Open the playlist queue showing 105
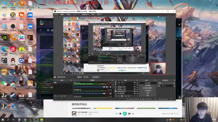218x122 pixels. tap(176, 114)
